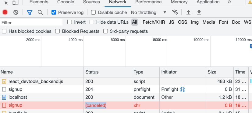Screen dimensions: 252x113
Task: Click the localhost document icon
Action: (4, 97)
